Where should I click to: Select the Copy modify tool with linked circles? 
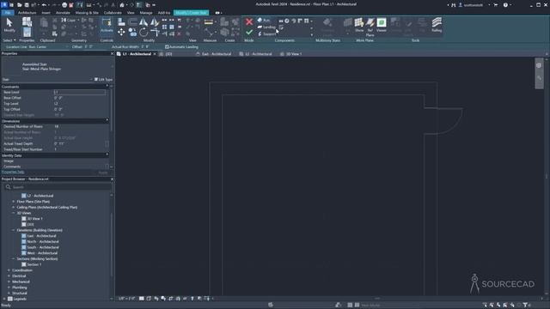(132, 33)
